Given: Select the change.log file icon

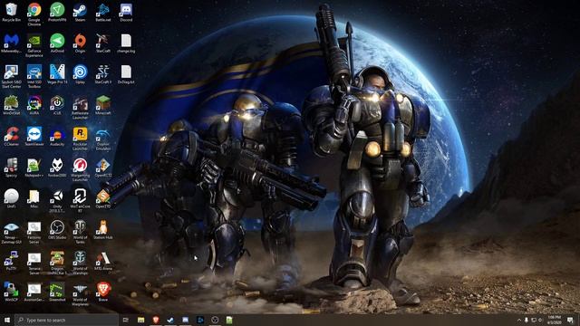Looking at the screenshot, I should 126,43.
